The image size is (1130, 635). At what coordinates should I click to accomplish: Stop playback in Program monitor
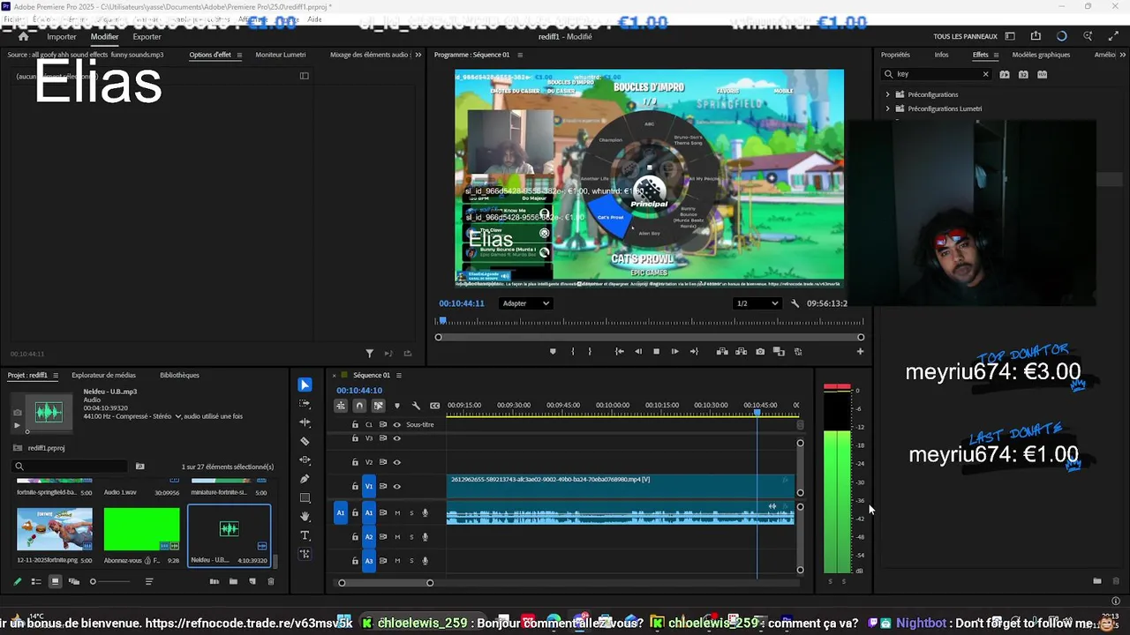(656, 352)
